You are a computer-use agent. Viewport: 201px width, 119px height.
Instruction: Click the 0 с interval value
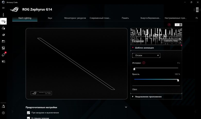click(179, 63)
